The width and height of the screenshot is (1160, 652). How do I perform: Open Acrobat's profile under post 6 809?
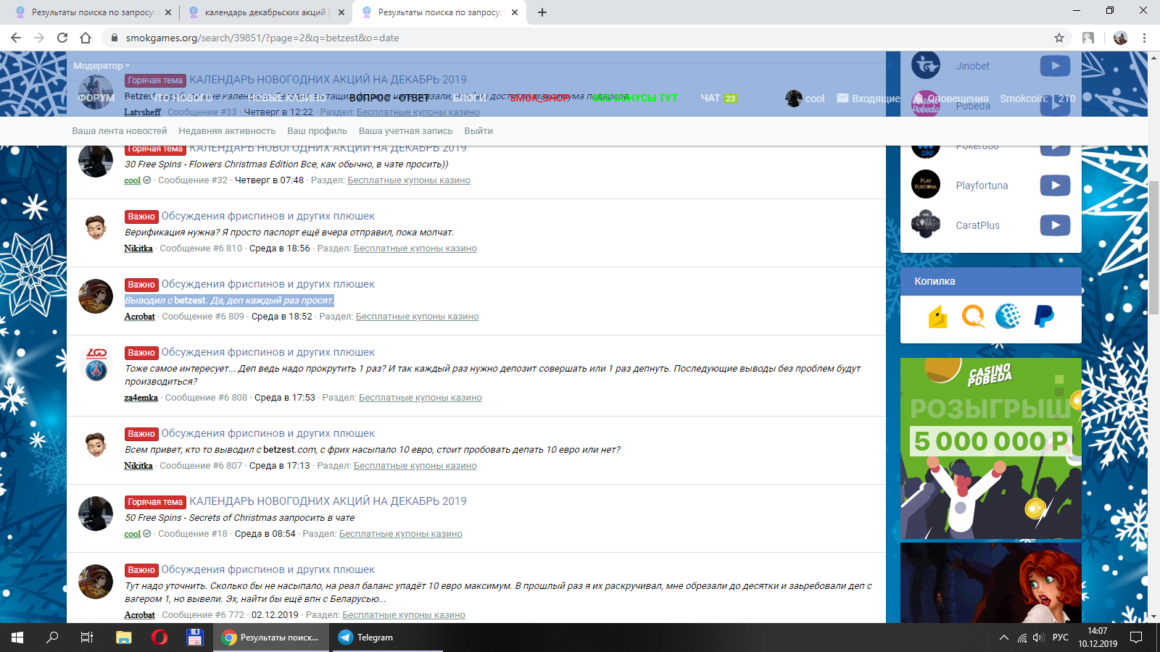139,317
